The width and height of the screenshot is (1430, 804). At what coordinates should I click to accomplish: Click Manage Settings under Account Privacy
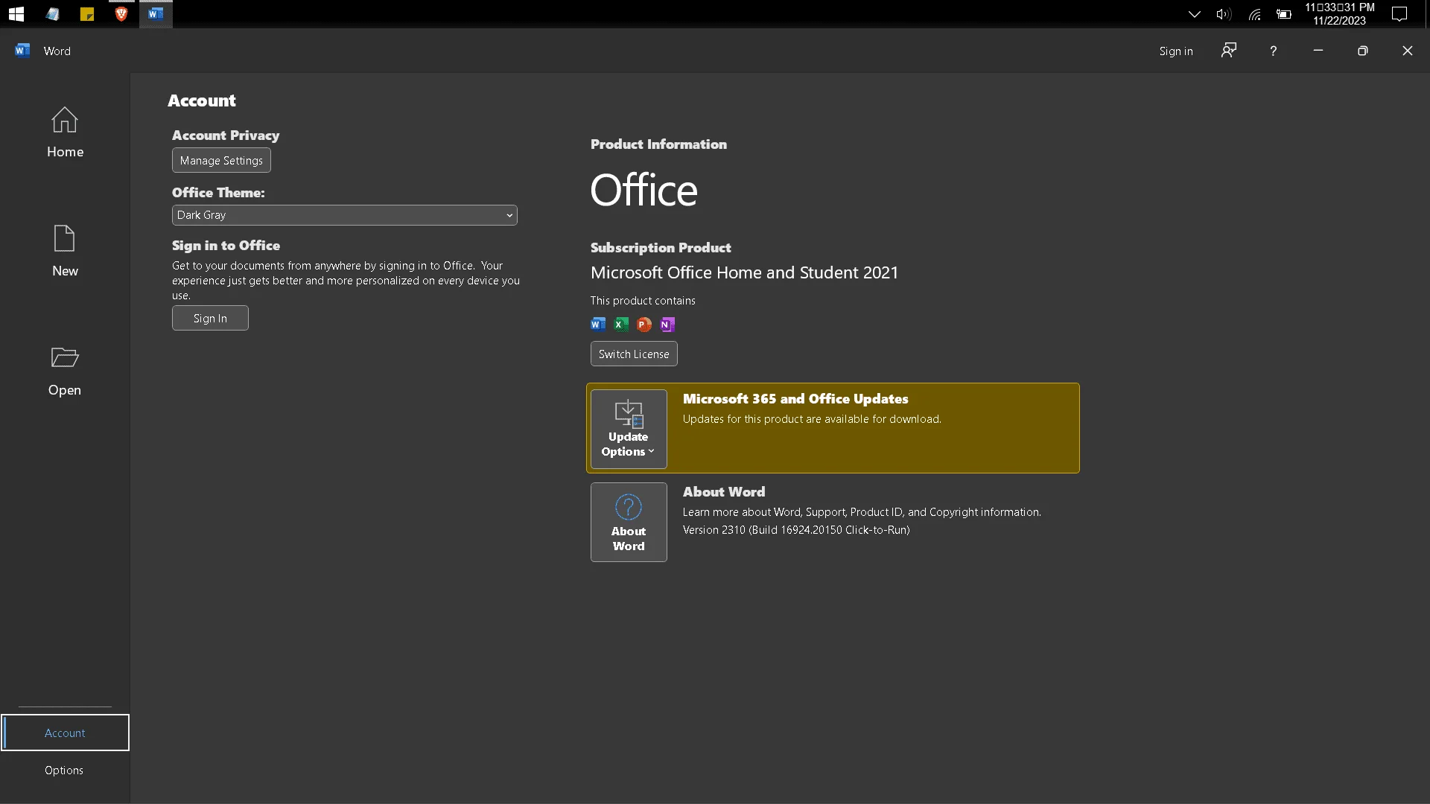pos(221,160)
